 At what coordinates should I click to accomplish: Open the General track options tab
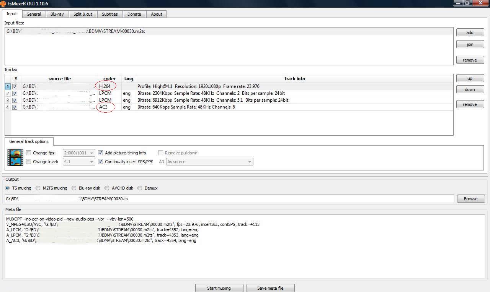point(29,141)
